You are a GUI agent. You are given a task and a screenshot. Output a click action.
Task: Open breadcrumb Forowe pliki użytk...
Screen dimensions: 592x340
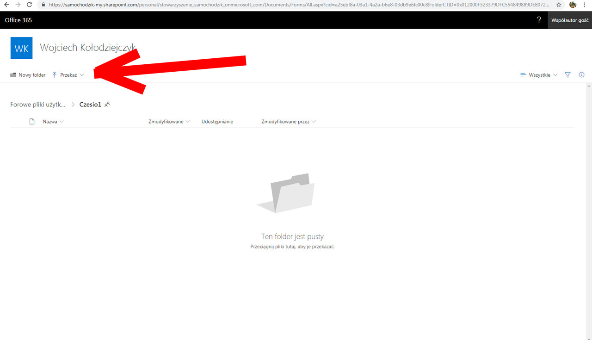tap(37, 105)
